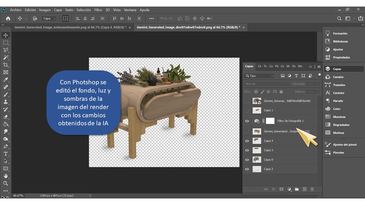Open the Capa auto-select dropdown

pos(50,19)
